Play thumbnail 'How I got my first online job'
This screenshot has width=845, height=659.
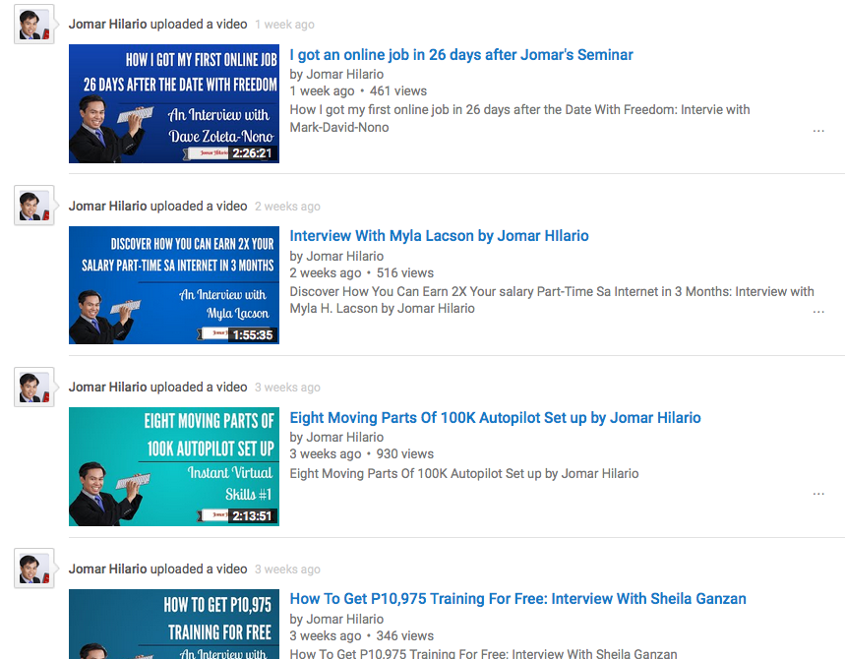[174, 103]
